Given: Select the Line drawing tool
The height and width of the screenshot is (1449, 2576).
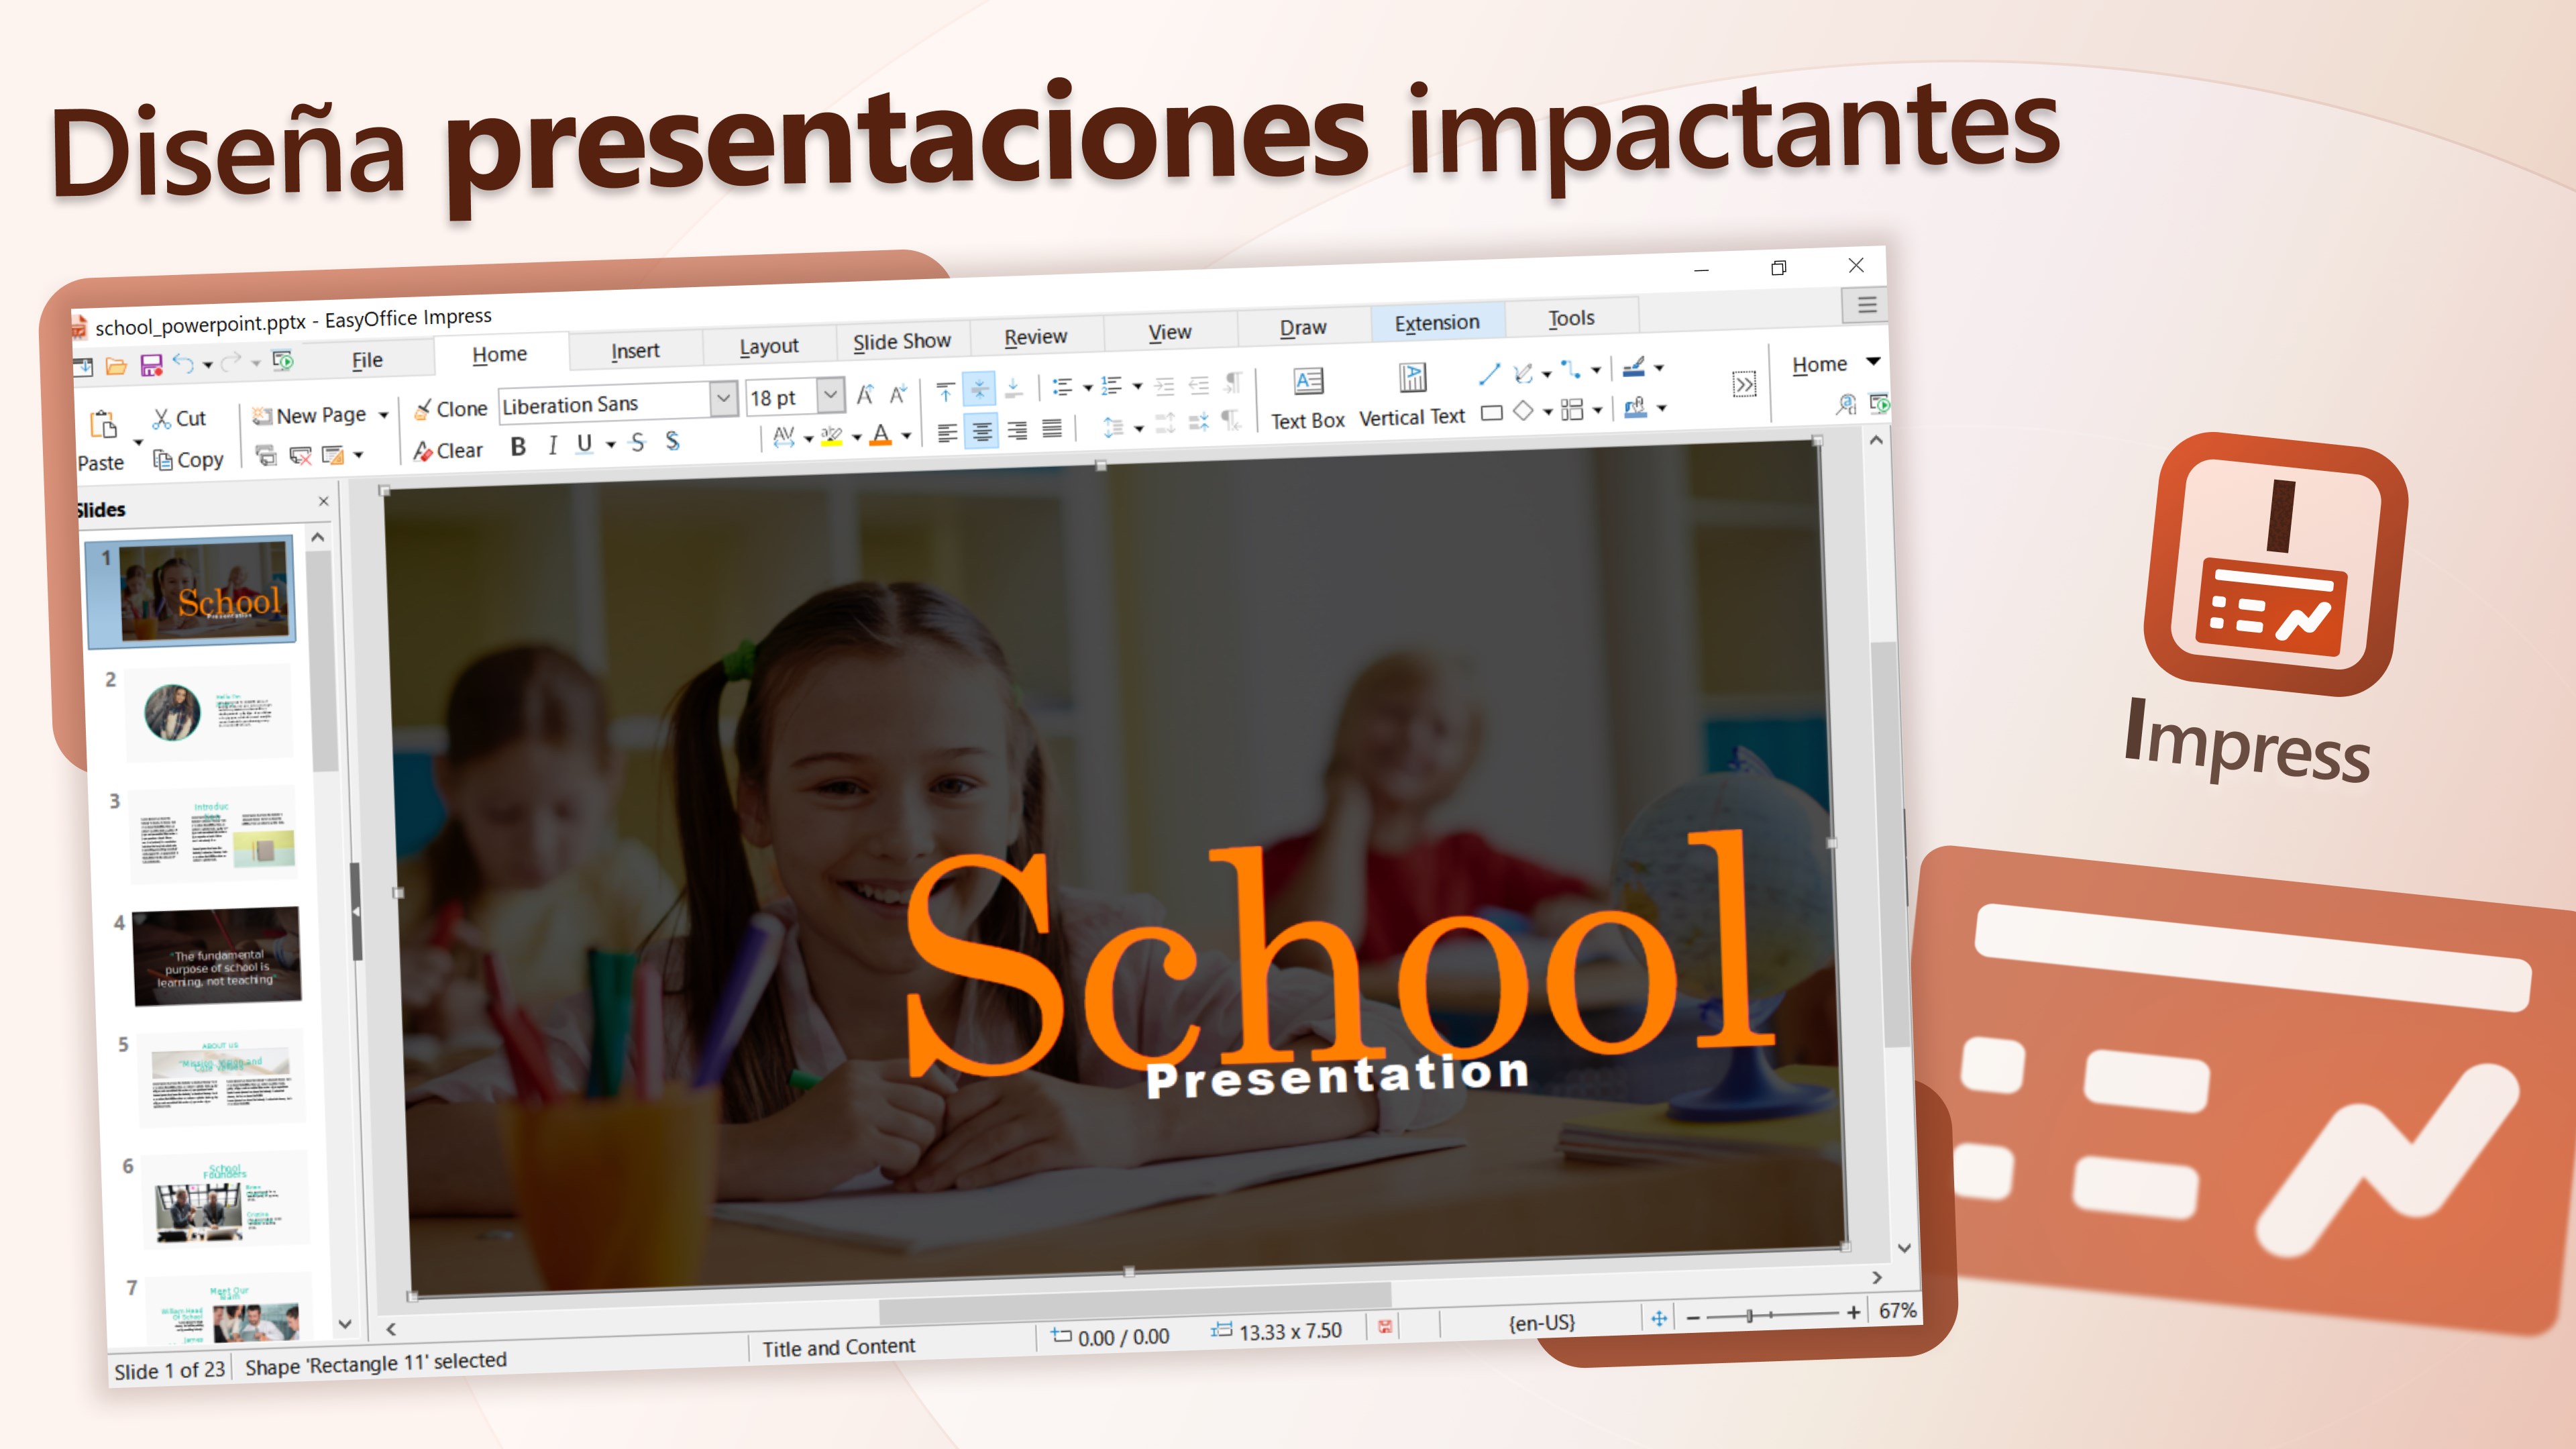Looking at the screenshot, I should (1489, 374).
